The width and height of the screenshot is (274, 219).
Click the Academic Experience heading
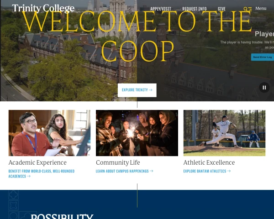point(37,162)
